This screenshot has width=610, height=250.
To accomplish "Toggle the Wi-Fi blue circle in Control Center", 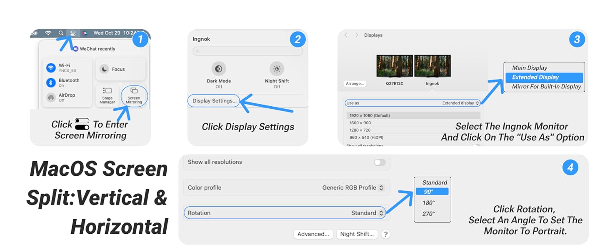I will pos(51,67).
